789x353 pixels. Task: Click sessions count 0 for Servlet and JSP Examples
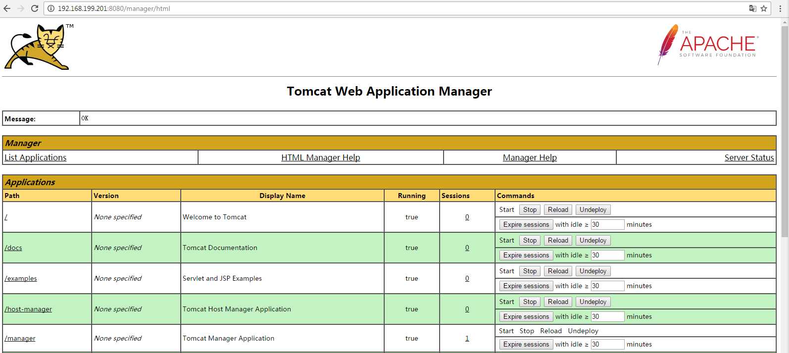(467, 278)
